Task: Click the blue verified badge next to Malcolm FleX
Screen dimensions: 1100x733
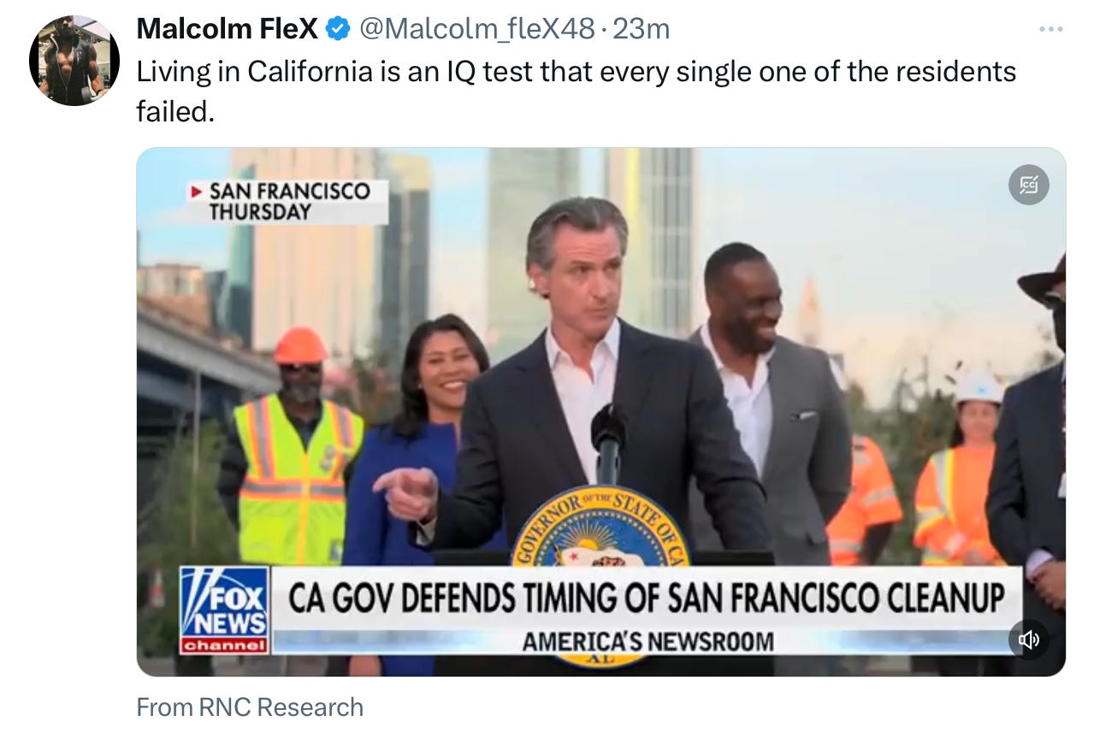Action: pyautogui.click(x=338, y=29)
